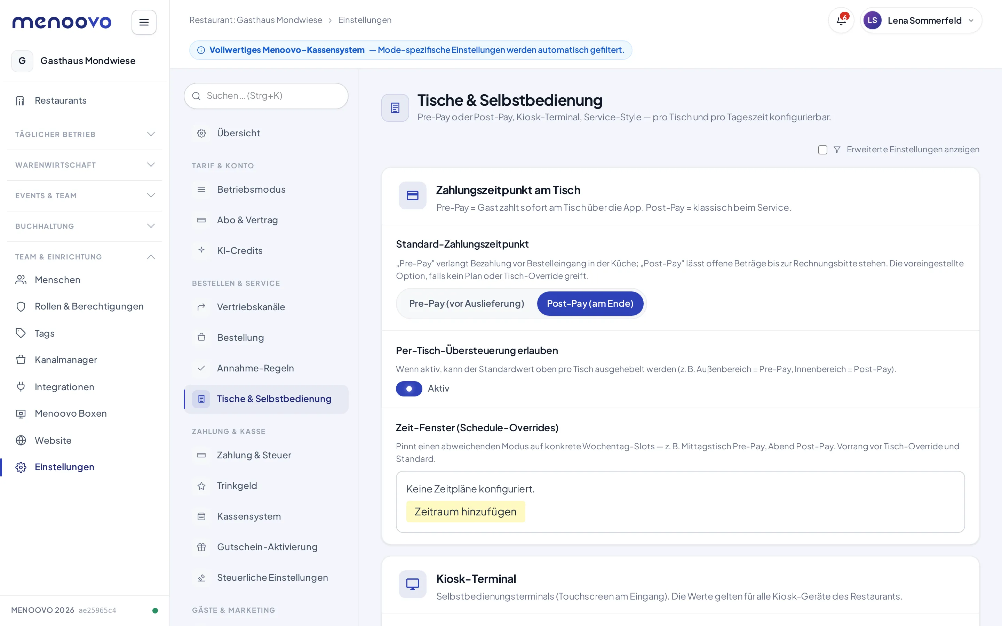
Task: Click the Vertriebskanäle arrow icon
Action: click(x=201, y=307)
